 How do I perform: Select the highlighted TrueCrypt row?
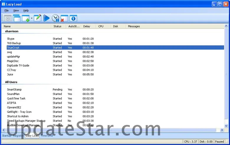(x=115, y=48)
